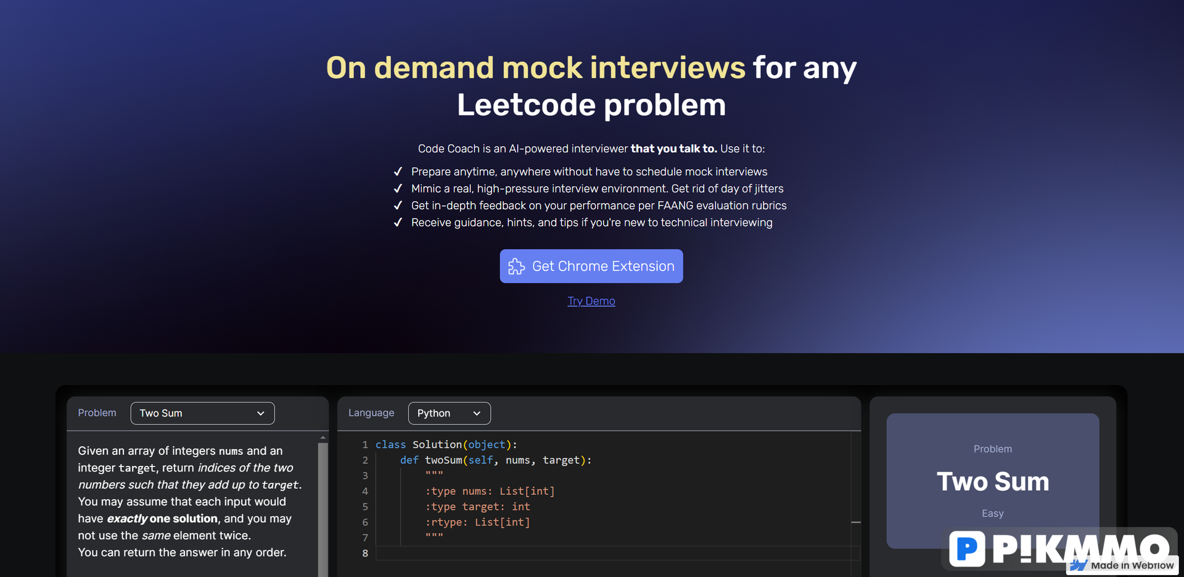Viewport: 1184px width, 577px height.
Task: Click code line ':type target: int'
Action: (x=477, y=506)
